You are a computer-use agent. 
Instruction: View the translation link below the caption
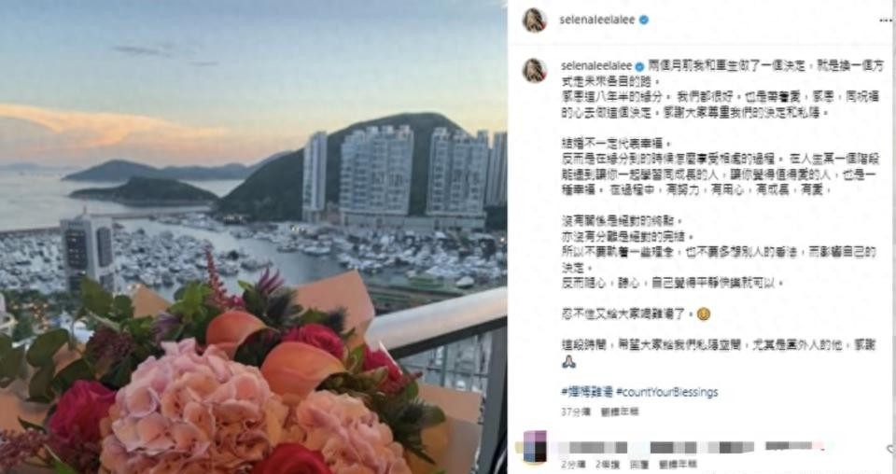point(620,411)
